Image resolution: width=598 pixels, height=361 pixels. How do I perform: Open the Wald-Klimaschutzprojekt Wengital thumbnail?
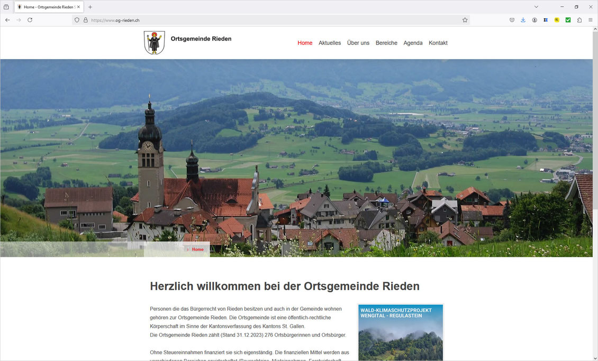[x=401, y=332]
